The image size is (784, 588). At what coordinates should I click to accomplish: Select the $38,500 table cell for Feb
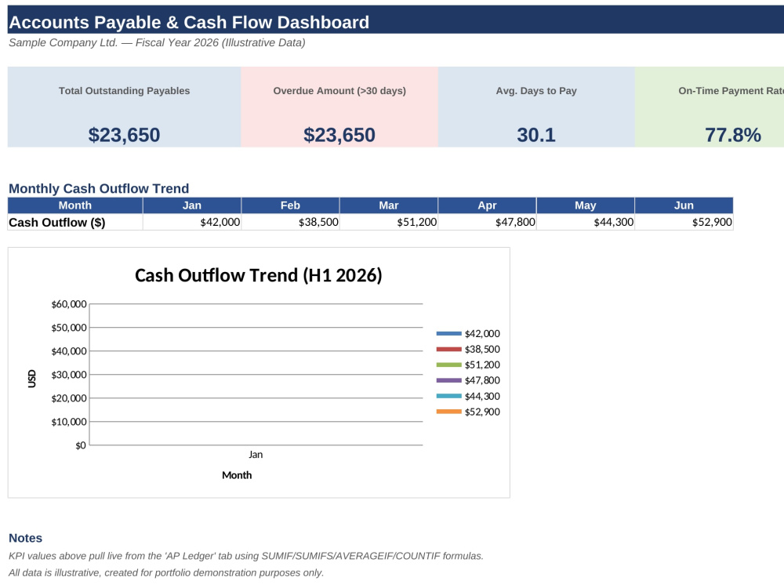(291, 223)
